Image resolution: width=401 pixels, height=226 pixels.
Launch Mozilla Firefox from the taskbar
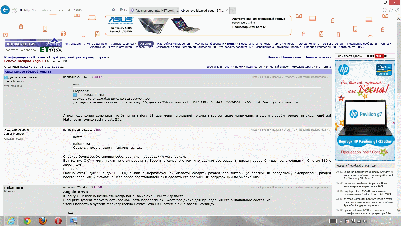43,221
